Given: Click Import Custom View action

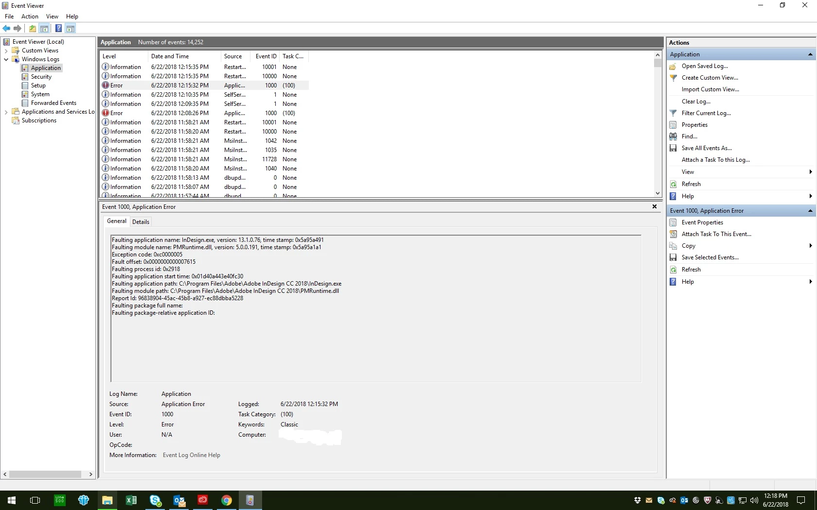Looking at the screenshot, I should (710, 89).
